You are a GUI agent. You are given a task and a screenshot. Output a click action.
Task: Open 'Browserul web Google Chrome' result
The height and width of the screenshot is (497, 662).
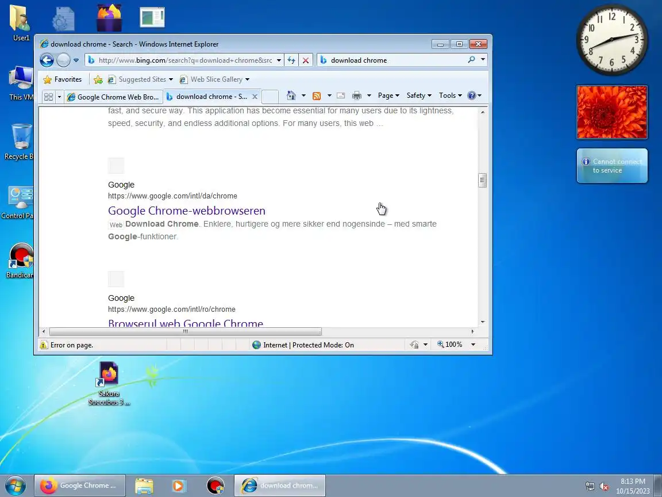[186, 323]
